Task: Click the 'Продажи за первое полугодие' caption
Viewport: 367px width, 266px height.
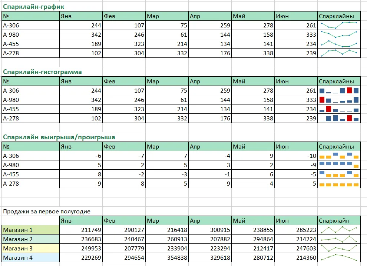Action: pos(47,212)
